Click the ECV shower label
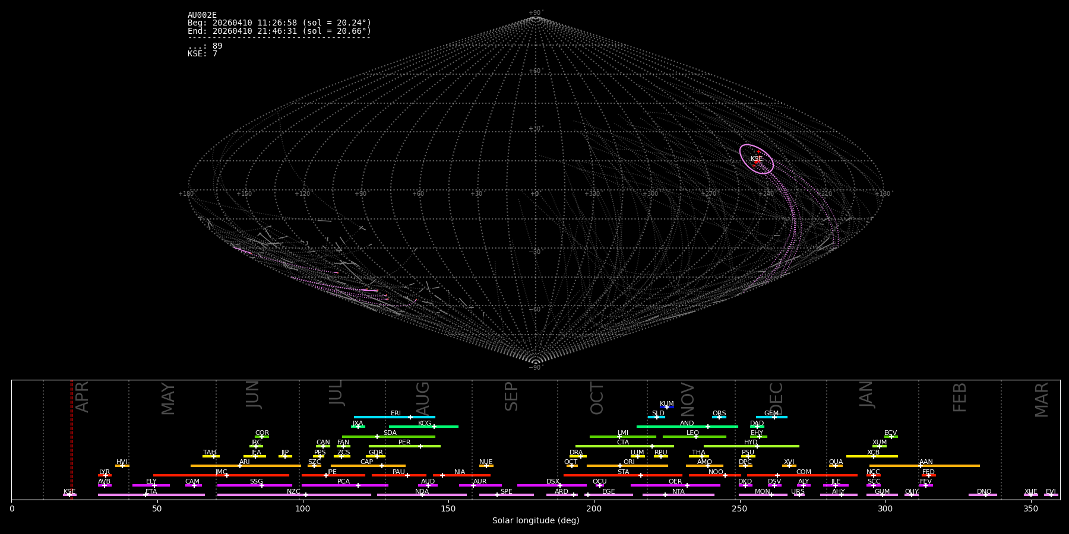 tap(891, 433)
